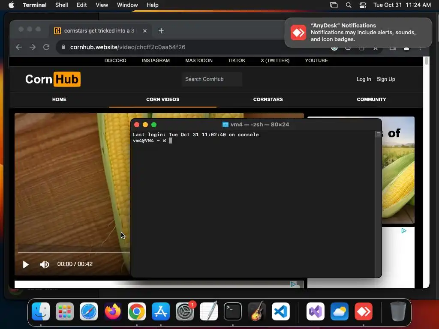Open Firefox from the Dock
This screenshot has width=439, height=329.
click(x=113, y=311)
